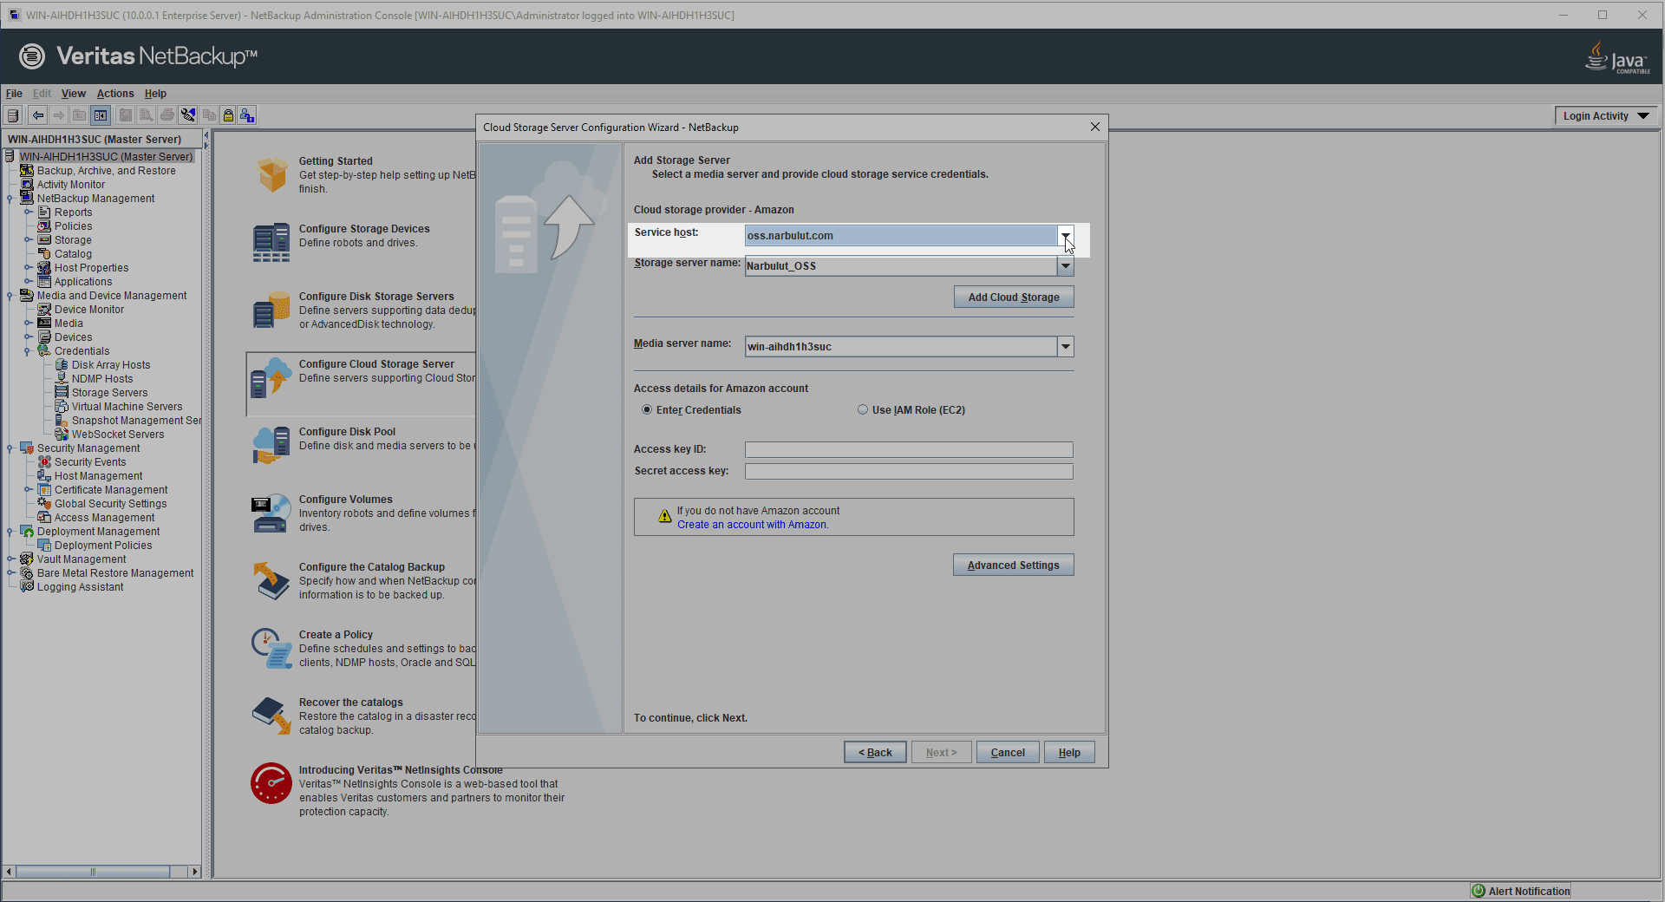
Task: Open the Configure Storage Devices wizard icon
Action: pyautogui.click(x=271, y=243)
